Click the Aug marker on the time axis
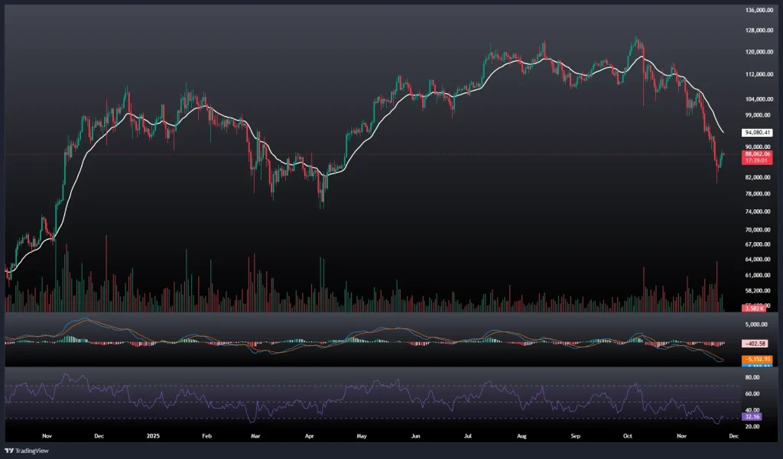Image resolution: width=783 pixels, height=459 pixels. coord(522,436)
